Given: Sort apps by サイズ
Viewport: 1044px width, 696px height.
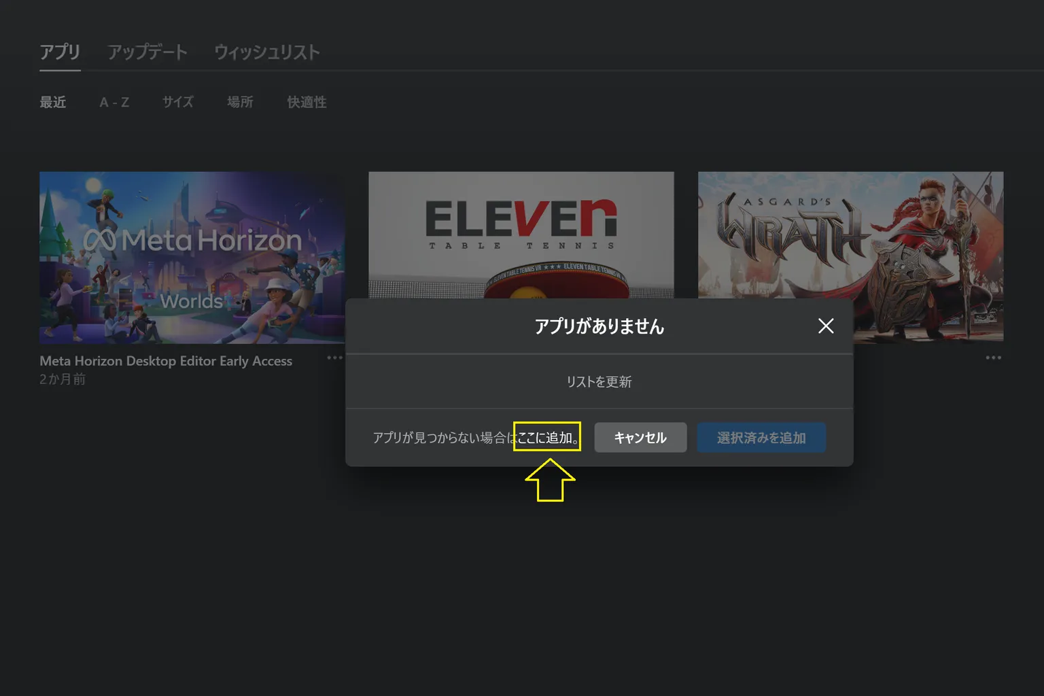Looking at the screenshot, I should [x=178, y=102].
